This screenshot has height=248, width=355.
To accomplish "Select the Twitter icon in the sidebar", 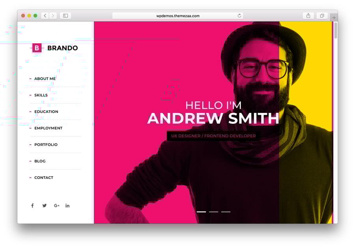I will point(44,205).
